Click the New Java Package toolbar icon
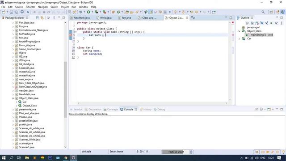286x161 pixels. [113, 12]
